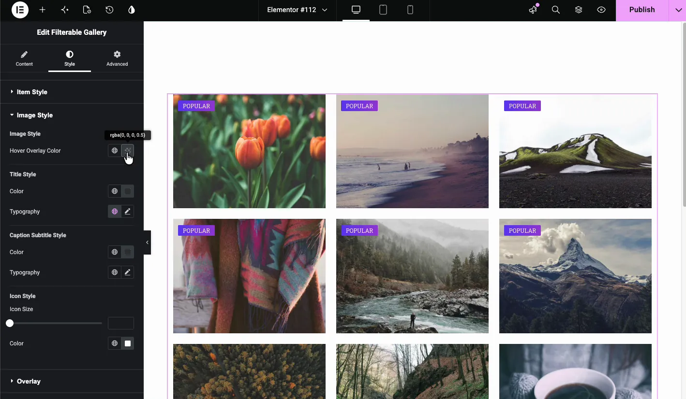Click the Edit Filterable Gallery panel title
686x399 pixels.
72,32
